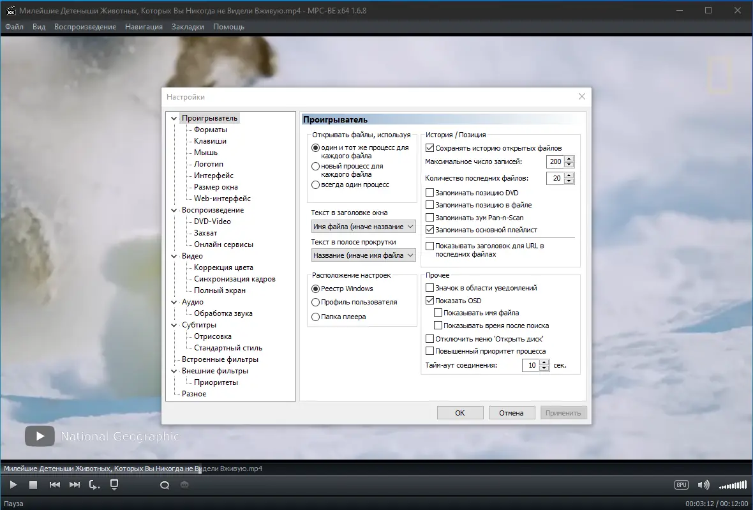This screenshot has height=510, width=753.
Task: Select Форматы in settings tree
Action: [x=211, y=130]
